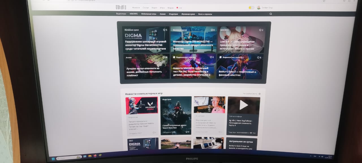The image size is (362, 163).
Task: Click the red Live indicator dot
Action: (x=177, y=8)
